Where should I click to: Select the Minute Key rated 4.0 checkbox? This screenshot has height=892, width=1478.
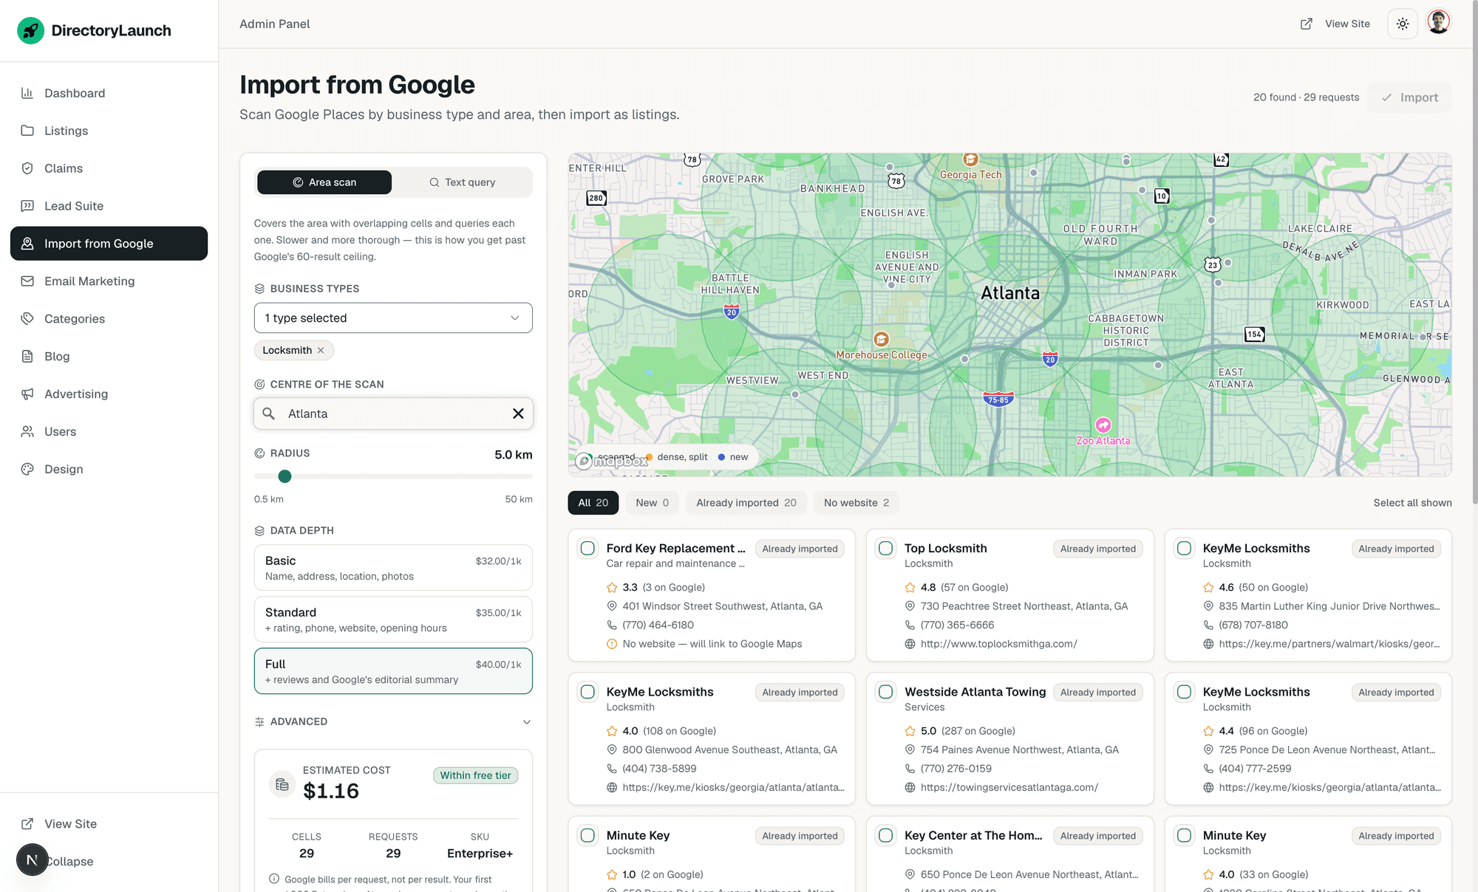1184,835
